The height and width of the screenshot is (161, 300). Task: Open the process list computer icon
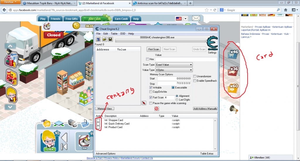pos(98,39)
